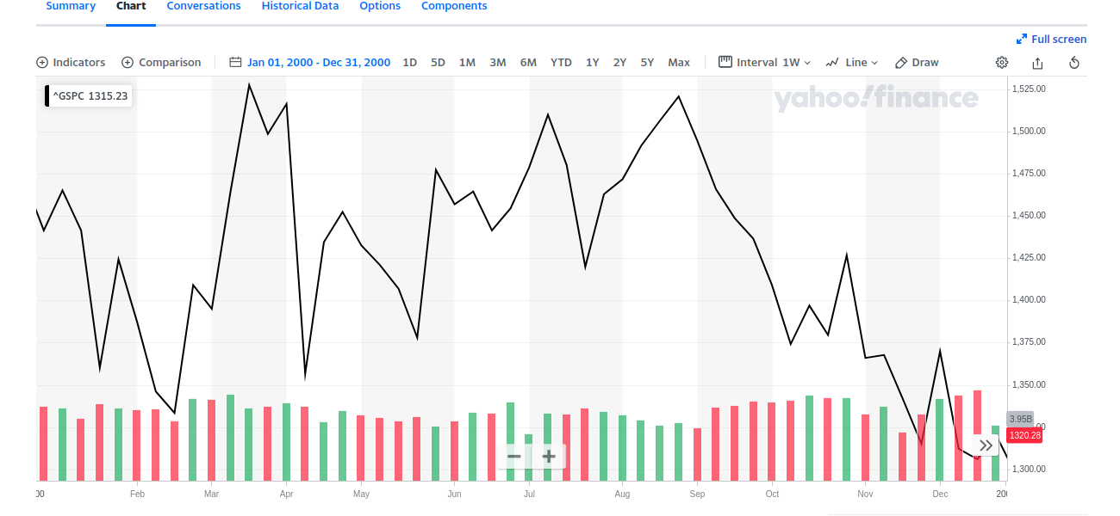
Task: Open the Line chart type dropdown
Action: pos(851,63)
